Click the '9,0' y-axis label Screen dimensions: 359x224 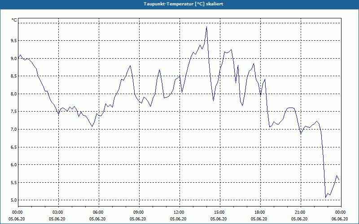click(14, 59)
